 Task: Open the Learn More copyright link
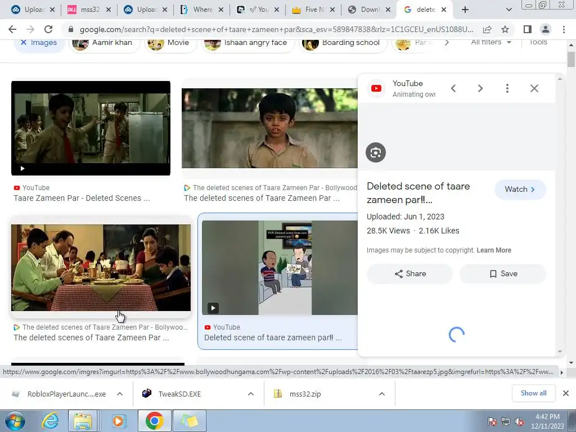click(494, 250)
